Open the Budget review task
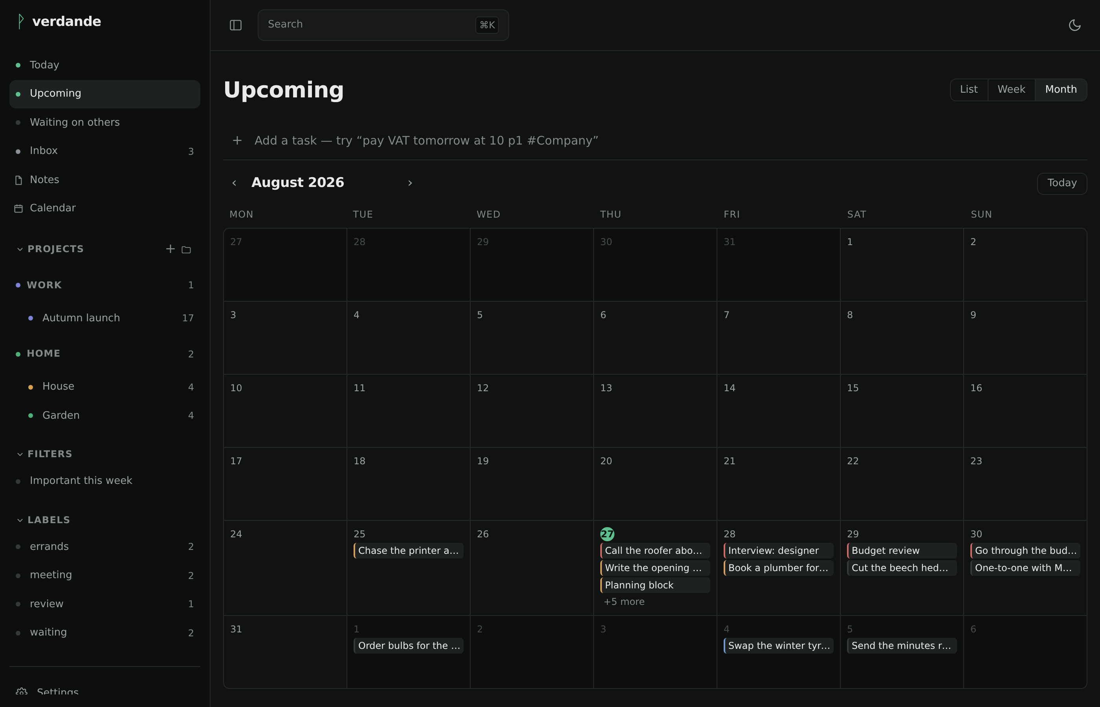 click(902, 550)
